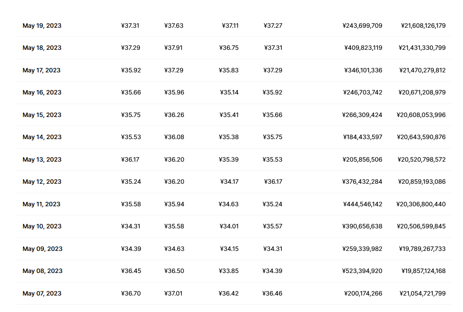Click May 08, 2023 volume ¥523,394,920
463x312 pixels.
coord(362,271)
